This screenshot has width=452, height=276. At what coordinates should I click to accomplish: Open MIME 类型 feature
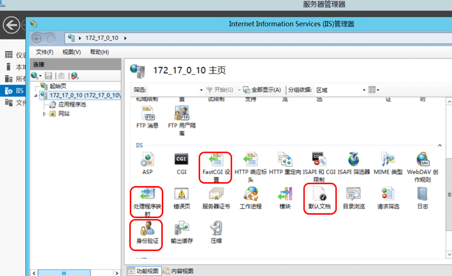point(388,163)
